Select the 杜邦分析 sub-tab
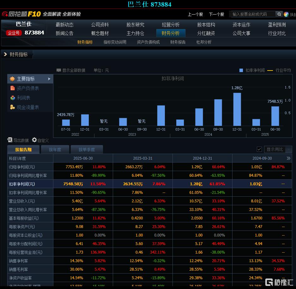The width and height of the screenshot is (296, 289). click(x=204, y=42)
